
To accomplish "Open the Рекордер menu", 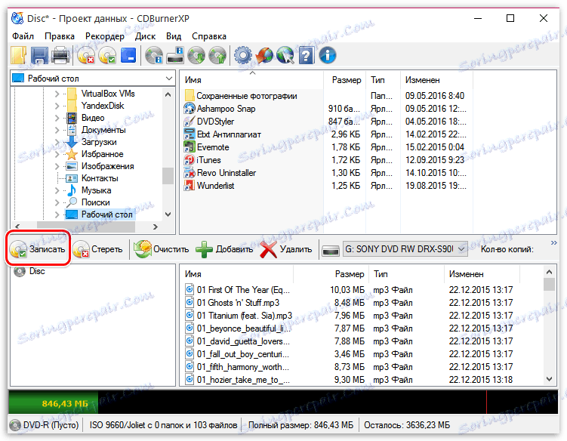I will click(x=105, y=36).
